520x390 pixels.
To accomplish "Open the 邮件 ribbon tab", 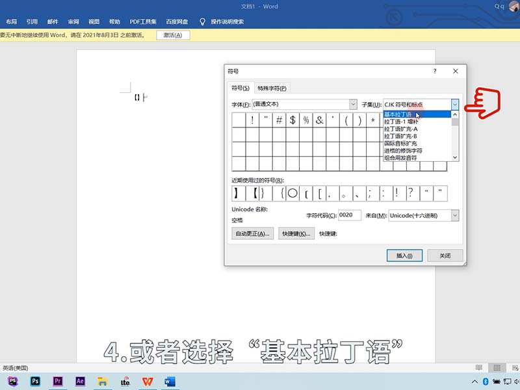I will pyautogui.click(x=53, y=21).
